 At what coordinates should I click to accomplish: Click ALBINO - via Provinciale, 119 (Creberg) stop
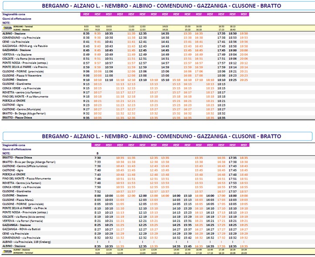point(27,242)
